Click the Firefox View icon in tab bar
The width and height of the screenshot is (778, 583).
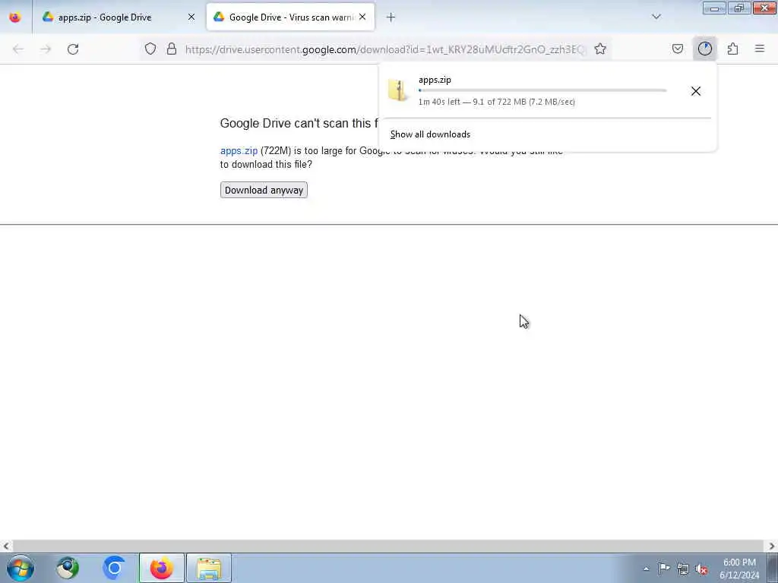[x=15, y=17]
